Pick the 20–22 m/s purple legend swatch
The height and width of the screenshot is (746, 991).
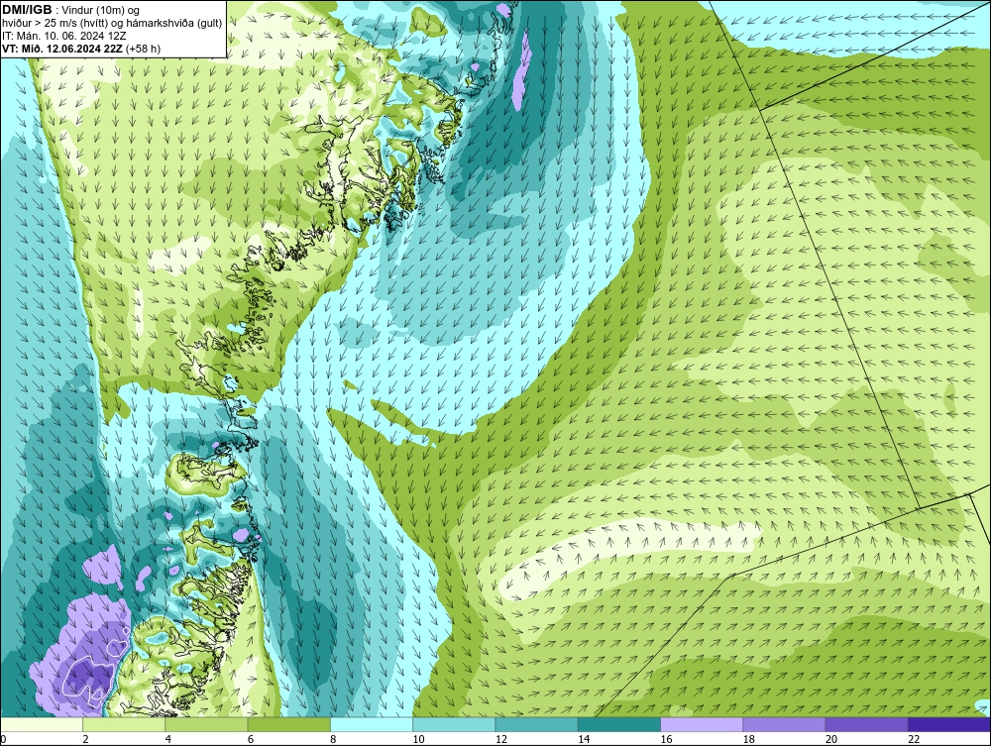[x=866, y=724]
